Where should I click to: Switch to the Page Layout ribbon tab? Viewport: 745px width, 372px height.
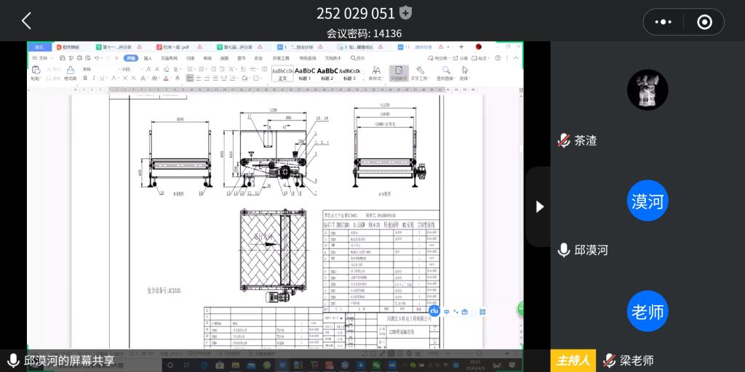coord(168,58)
